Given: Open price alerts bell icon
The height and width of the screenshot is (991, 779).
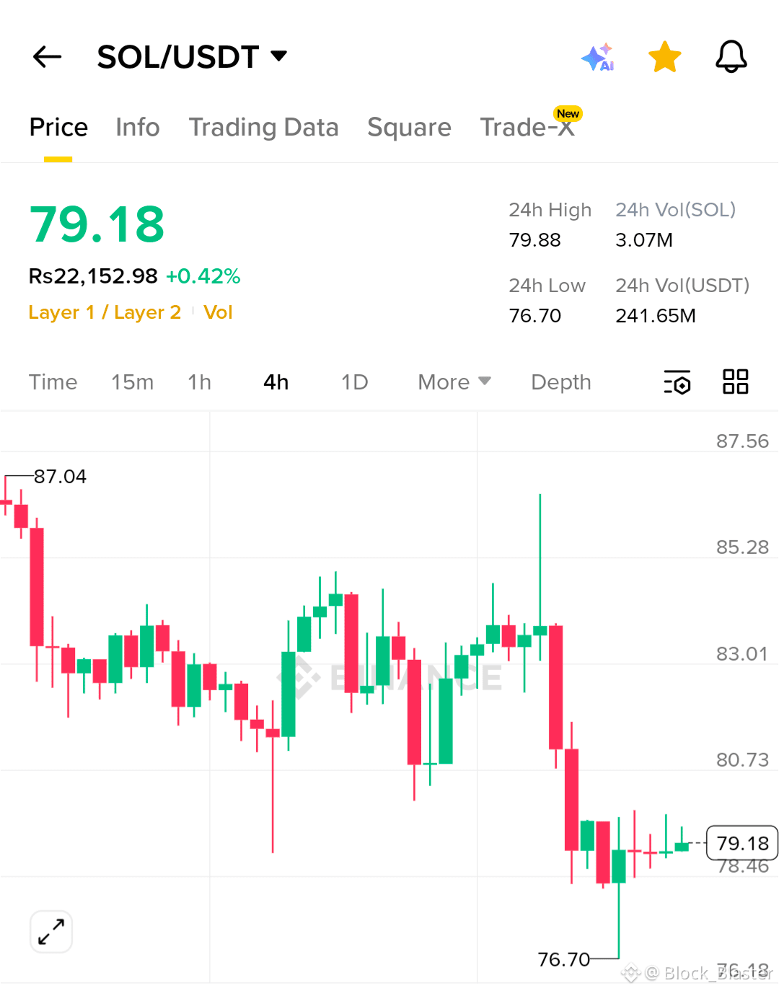Looking at the screenshot, I should click(x=731, y=56).
